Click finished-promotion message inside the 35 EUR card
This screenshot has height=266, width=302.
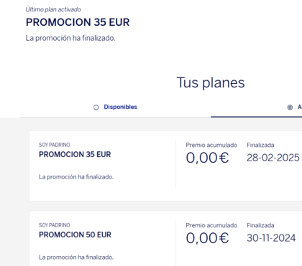tap(76, 177)
